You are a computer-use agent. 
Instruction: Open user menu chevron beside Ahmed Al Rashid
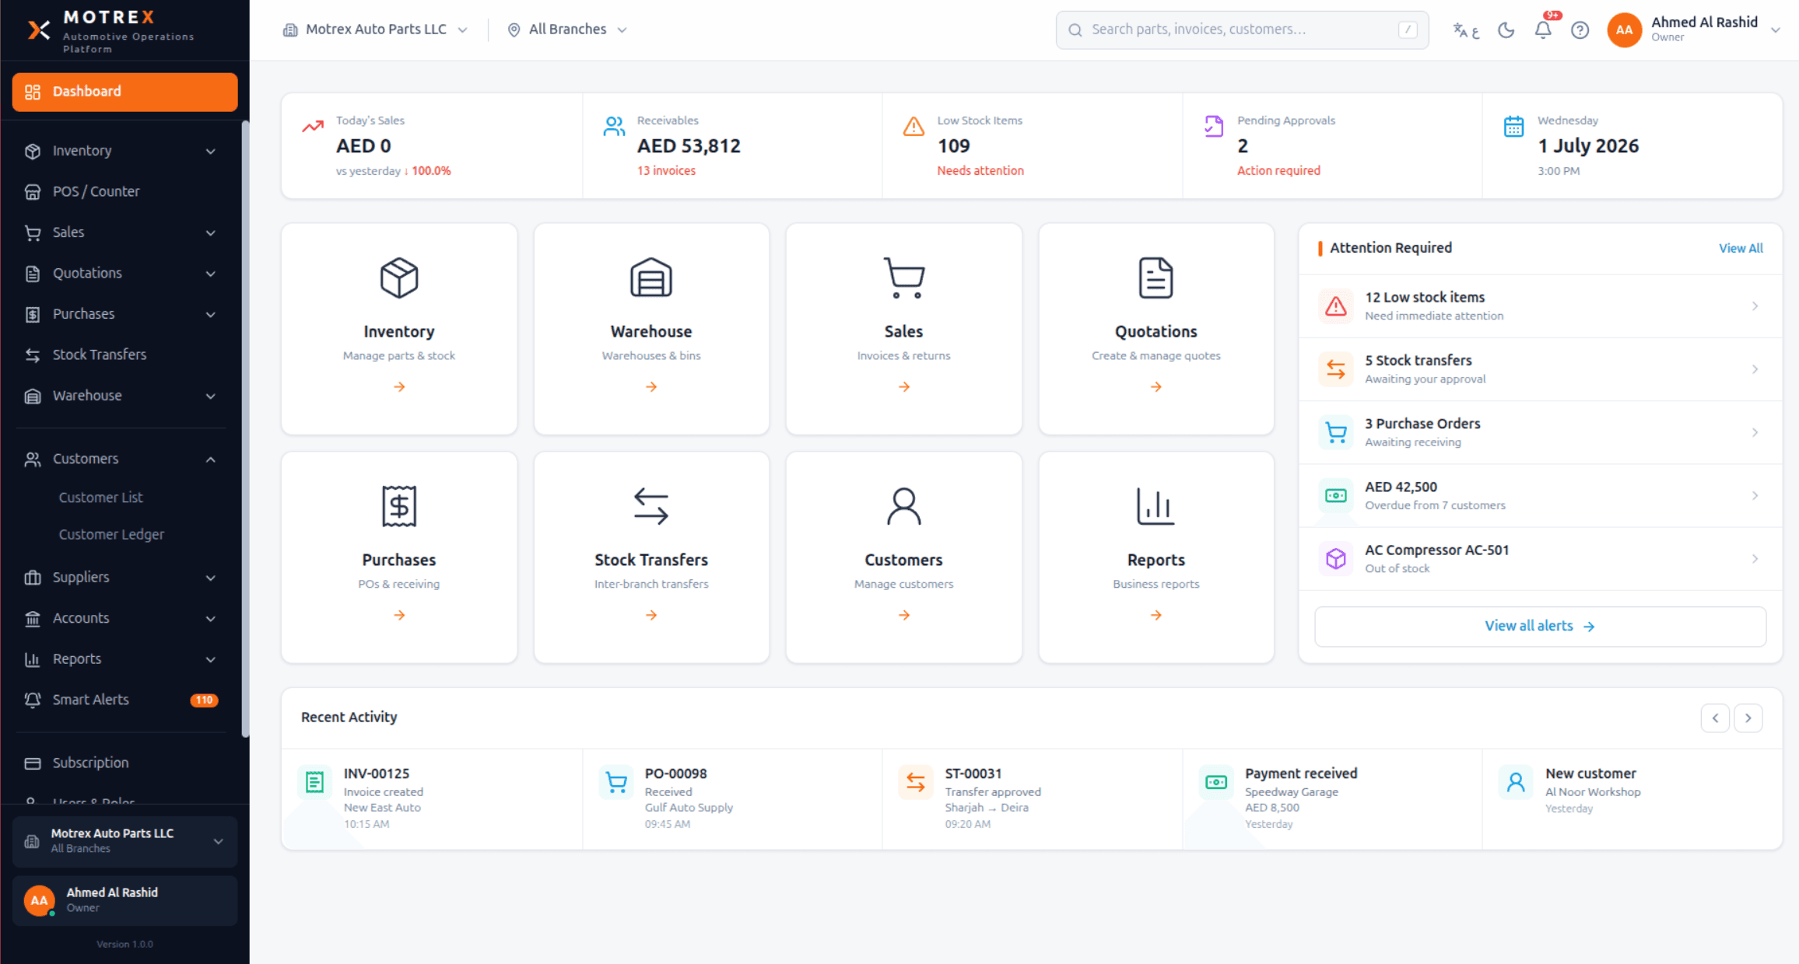[x=1775, y=30]
